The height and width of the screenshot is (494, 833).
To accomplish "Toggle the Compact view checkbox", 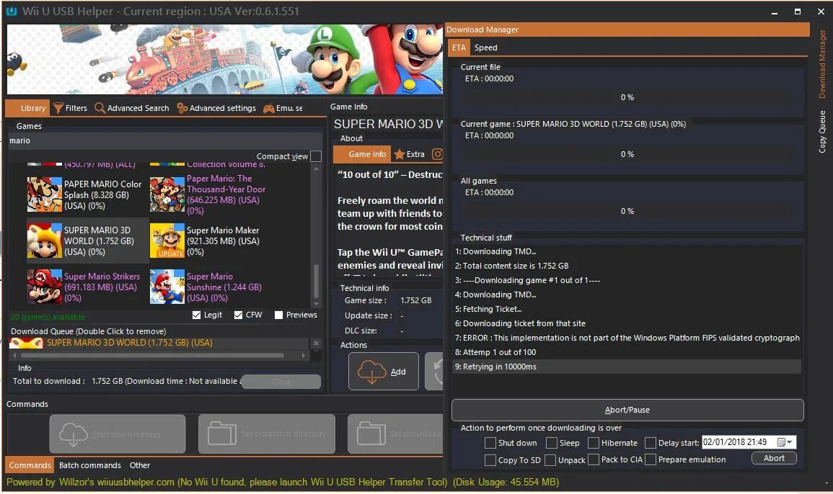I will pyautogui.click(x=316, y=156).
